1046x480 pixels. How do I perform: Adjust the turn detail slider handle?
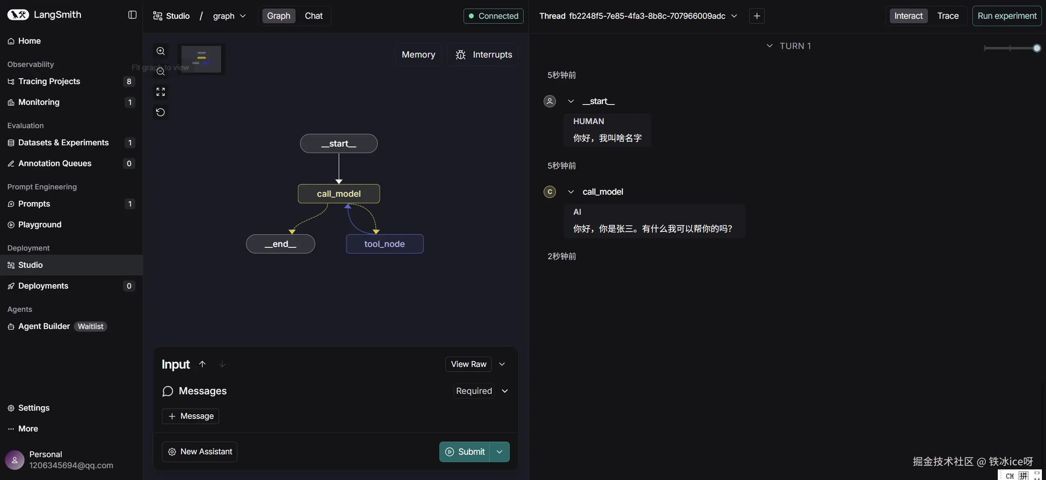[x=1037, y=48]
